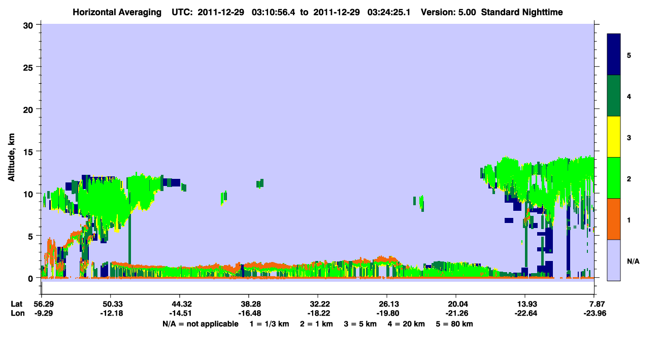
Task: Click the 'Version: 5.00' text
Action: click(448, 12)
